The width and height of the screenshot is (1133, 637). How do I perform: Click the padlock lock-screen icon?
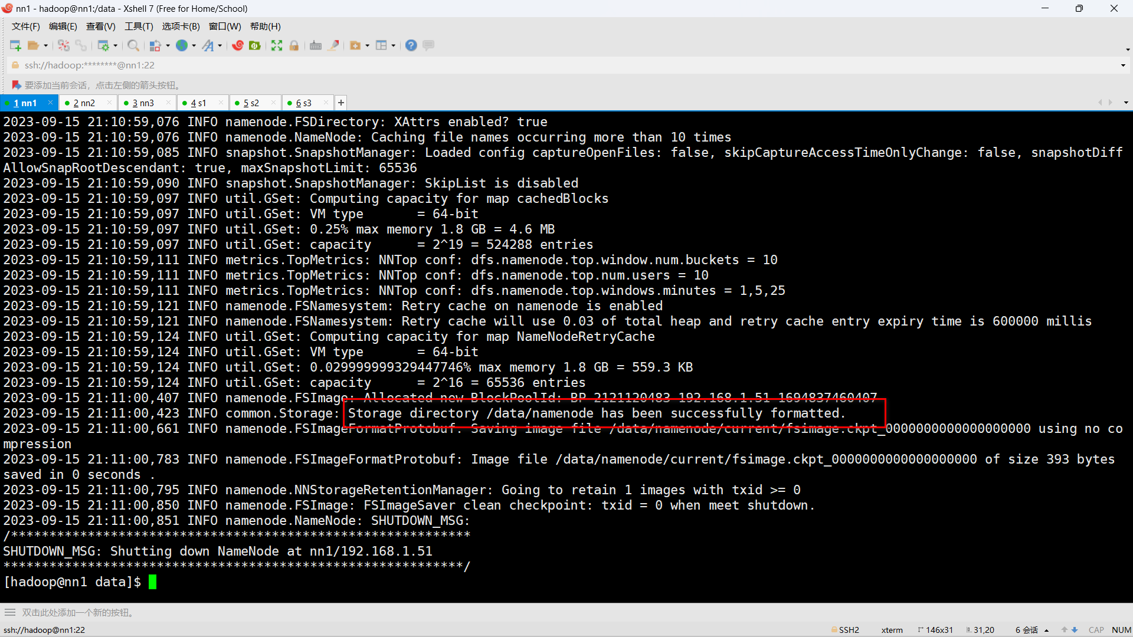294,45
